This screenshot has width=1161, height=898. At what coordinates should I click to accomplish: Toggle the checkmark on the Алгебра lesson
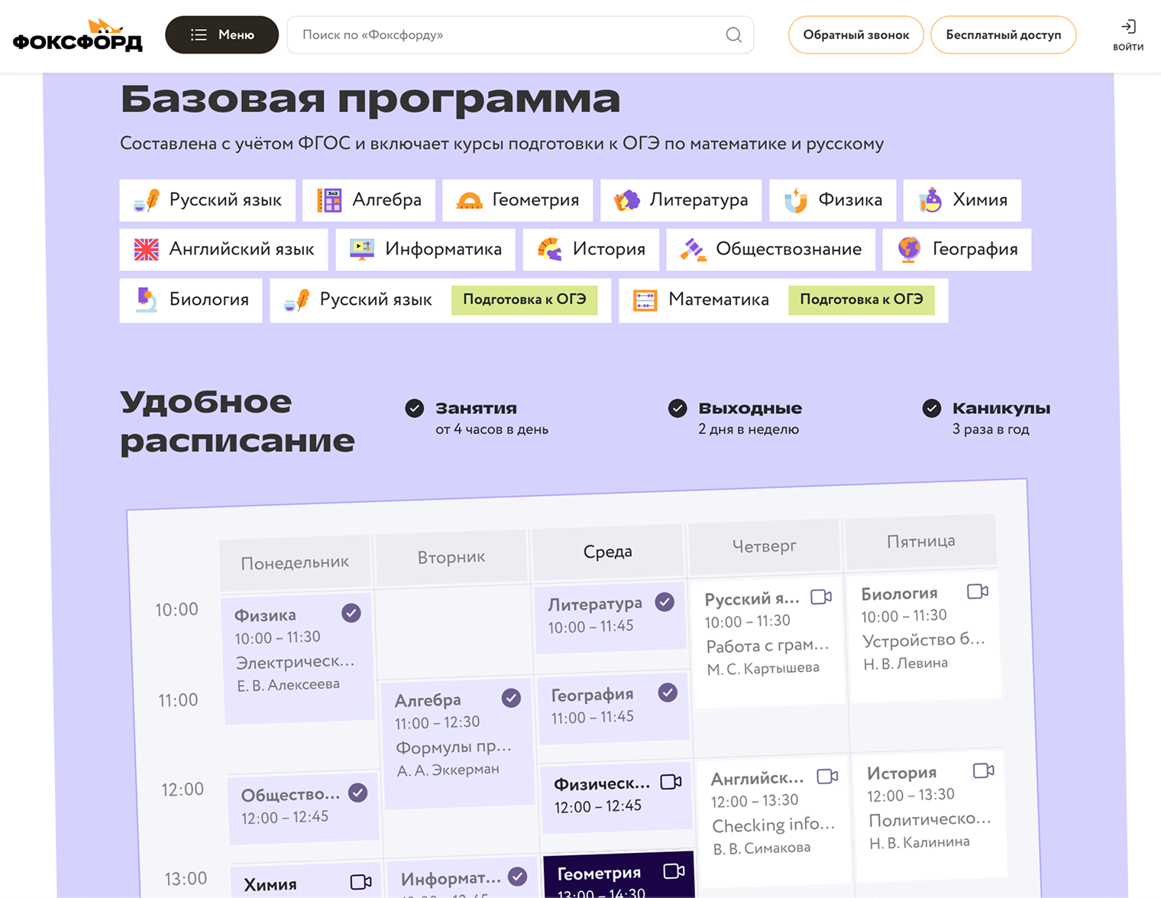(x=511, y=698)
